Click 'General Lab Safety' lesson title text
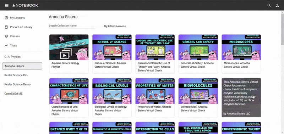Image resolution: width=284 pixels, height=134 pixels. coord(197,65)
